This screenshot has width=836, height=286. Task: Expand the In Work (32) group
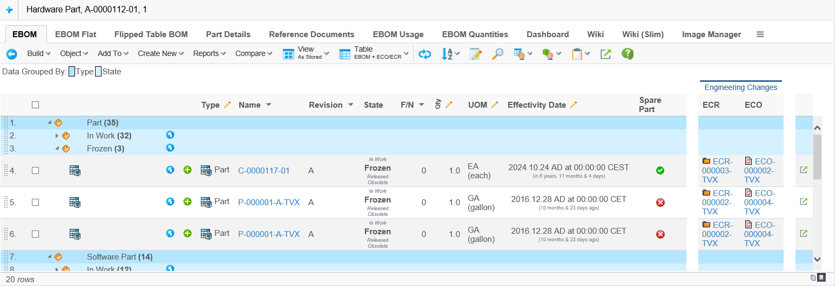pos(57,136)
